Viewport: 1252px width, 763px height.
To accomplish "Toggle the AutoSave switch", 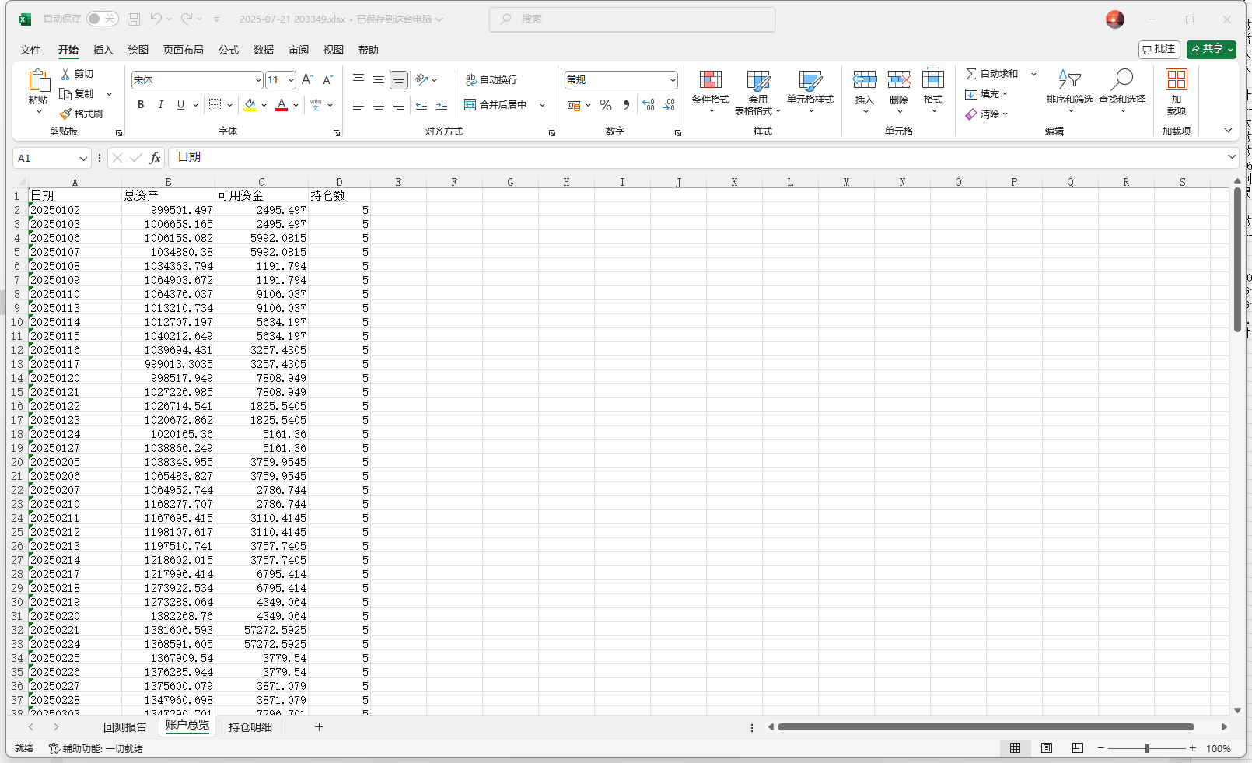I will tap(102, 19).
